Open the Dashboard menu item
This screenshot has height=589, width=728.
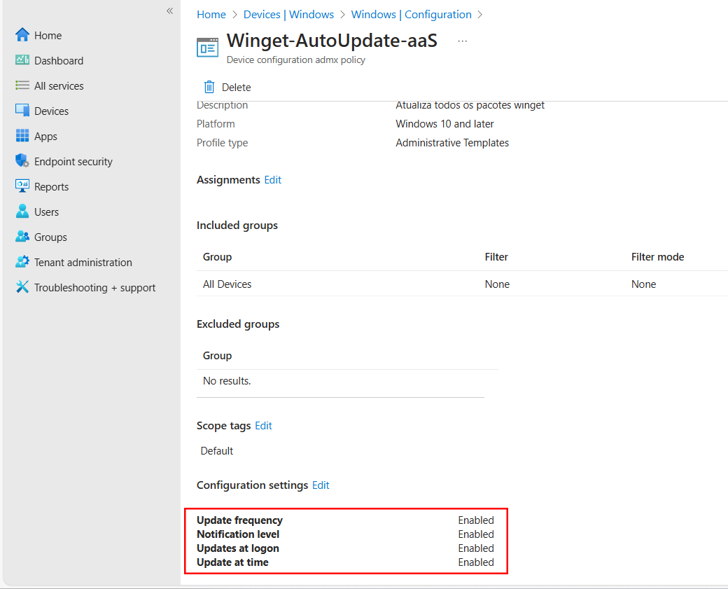click(59, 61)
